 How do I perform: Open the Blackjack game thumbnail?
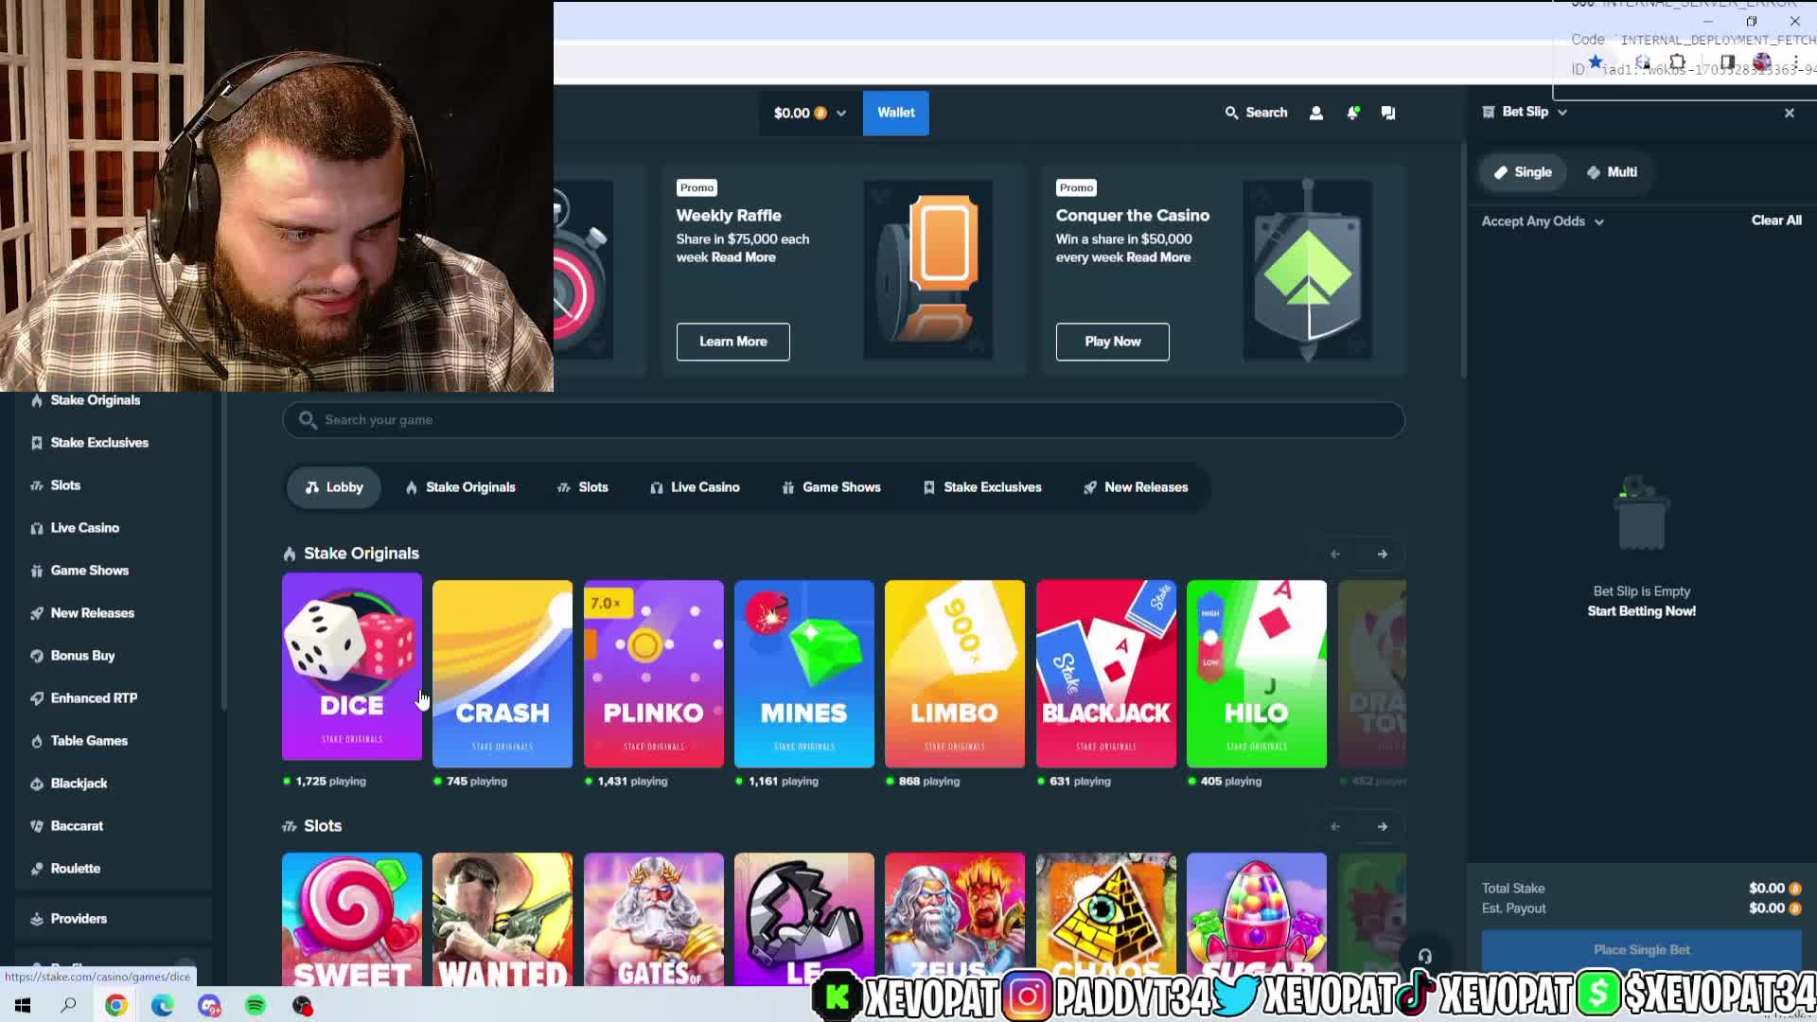click(1106, 674)
